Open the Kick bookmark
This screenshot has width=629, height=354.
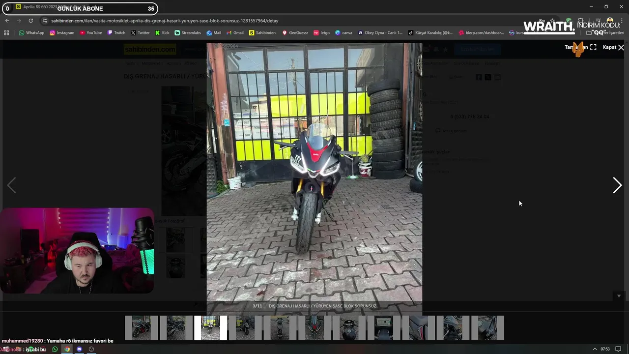162,33
